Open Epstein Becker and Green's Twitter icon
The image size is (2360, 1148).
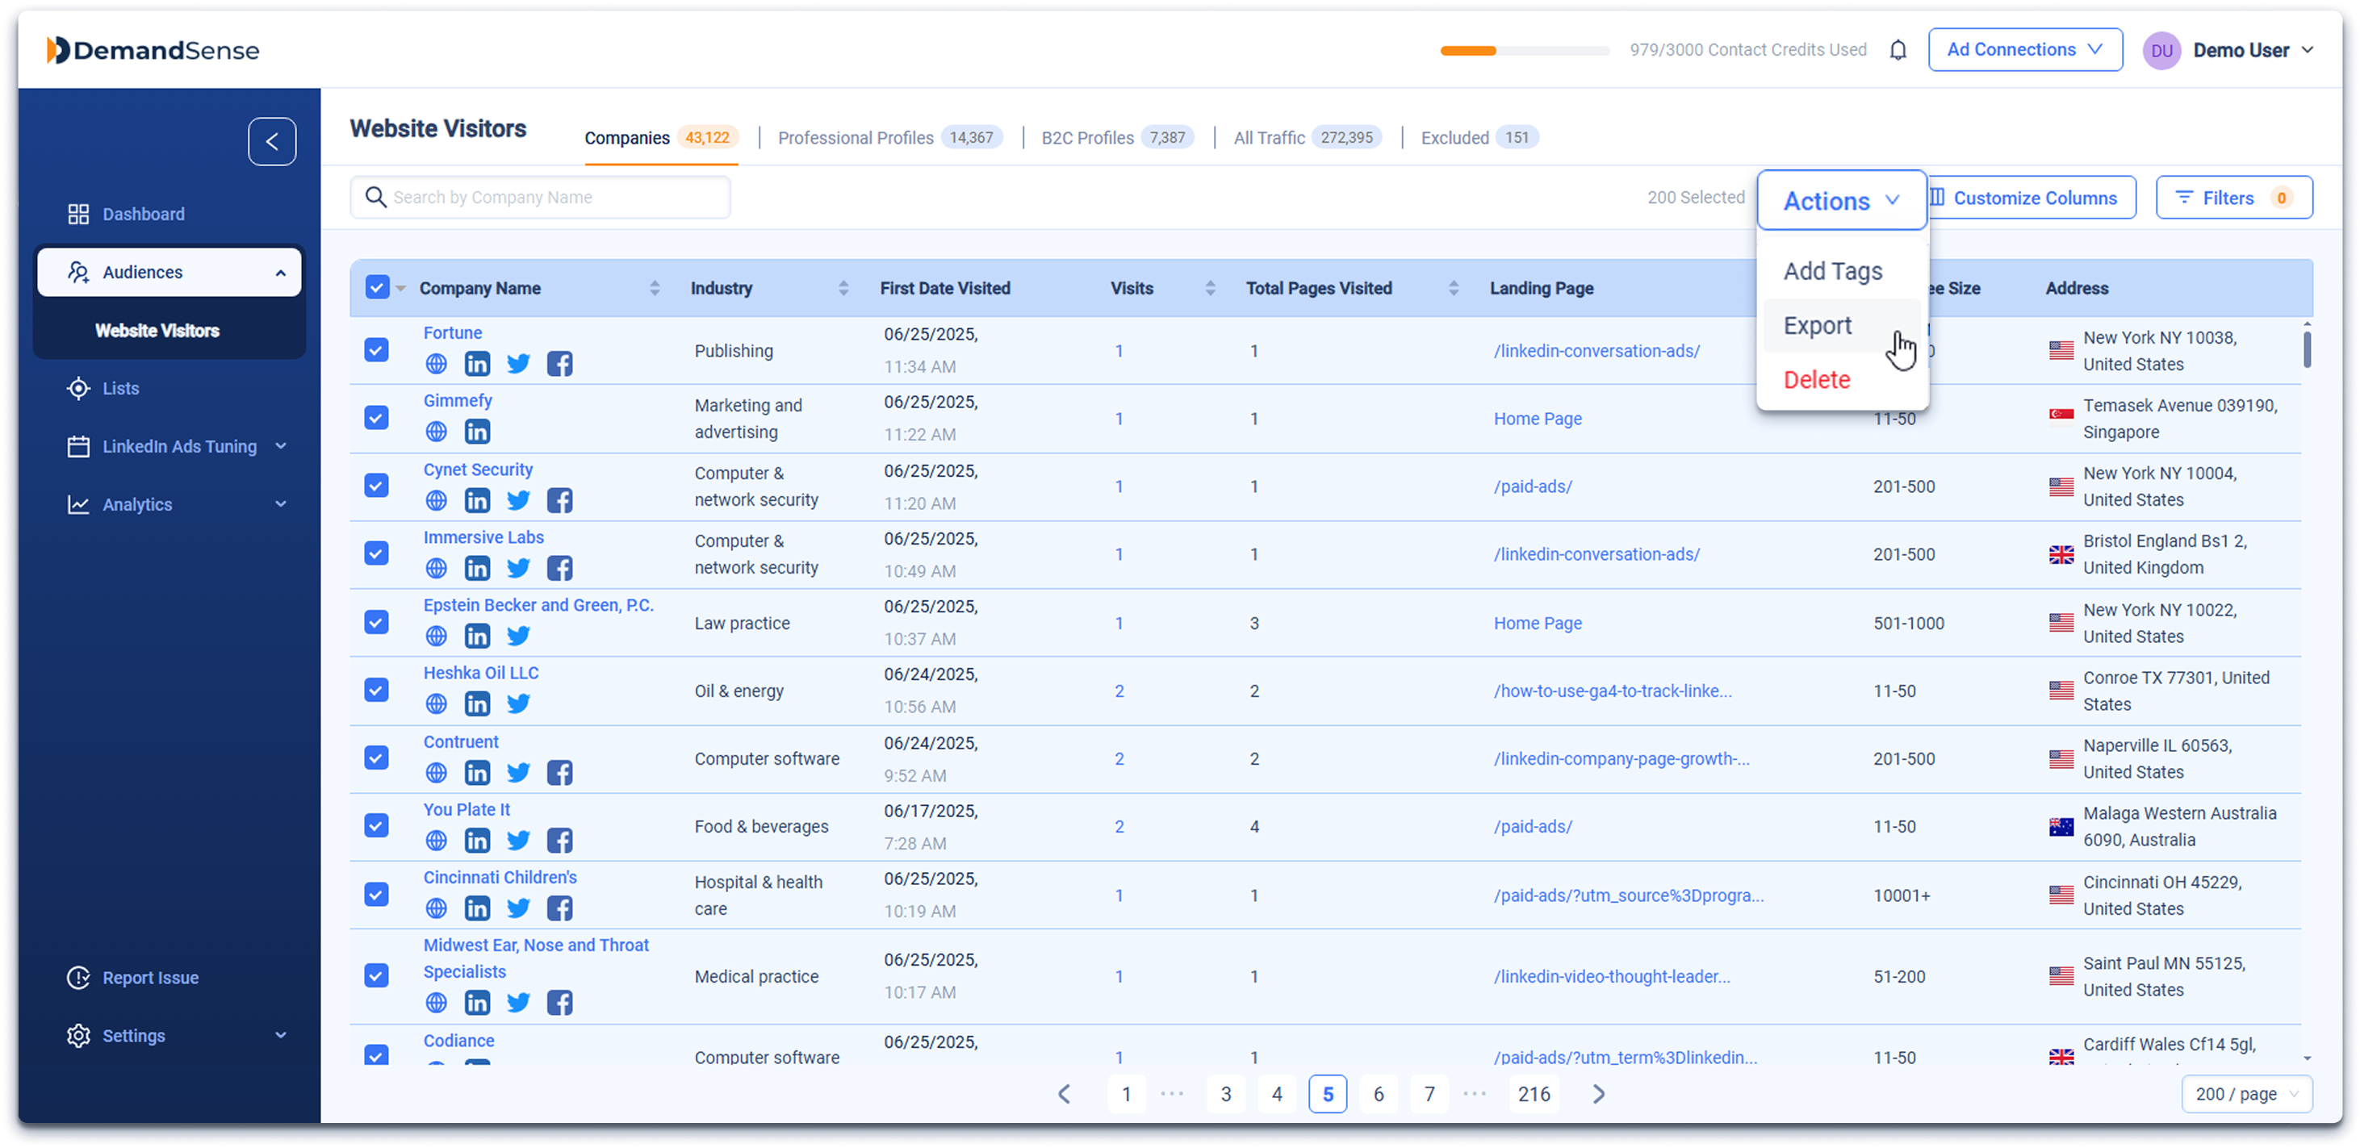pyautogui.click(x=517, y=636)
